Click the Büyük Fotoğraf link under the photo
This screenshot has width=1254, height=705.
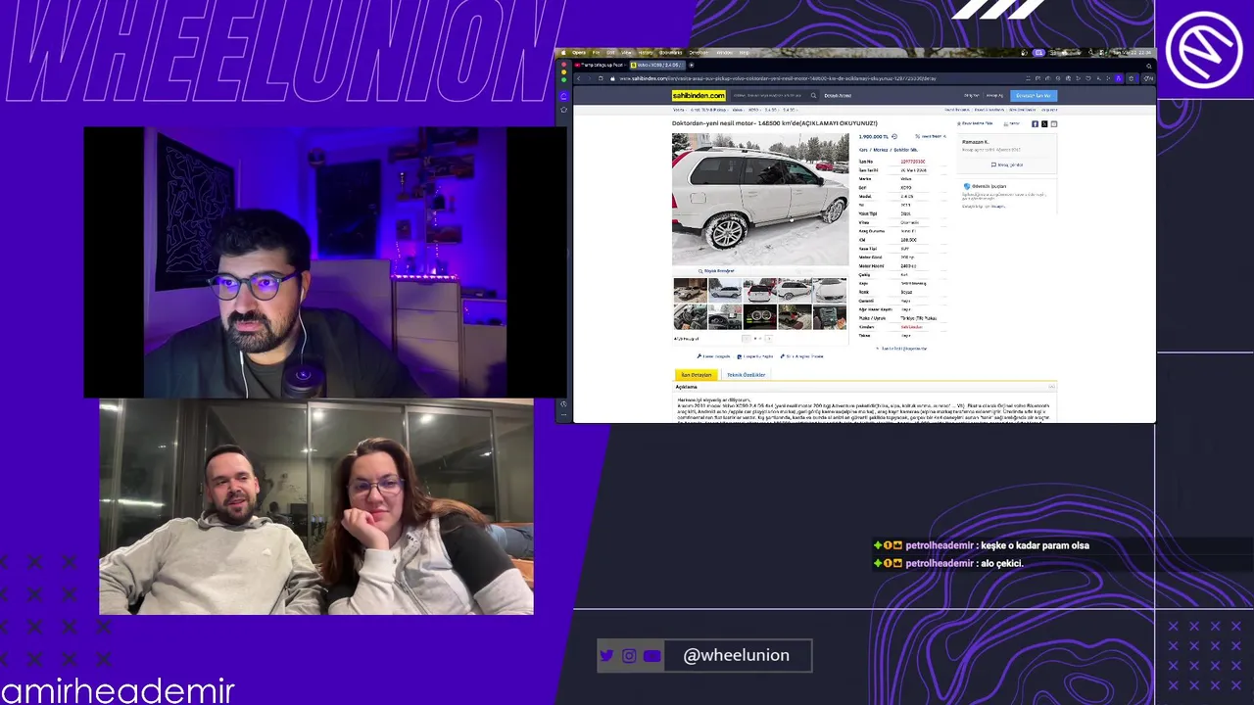click(717, 271)
